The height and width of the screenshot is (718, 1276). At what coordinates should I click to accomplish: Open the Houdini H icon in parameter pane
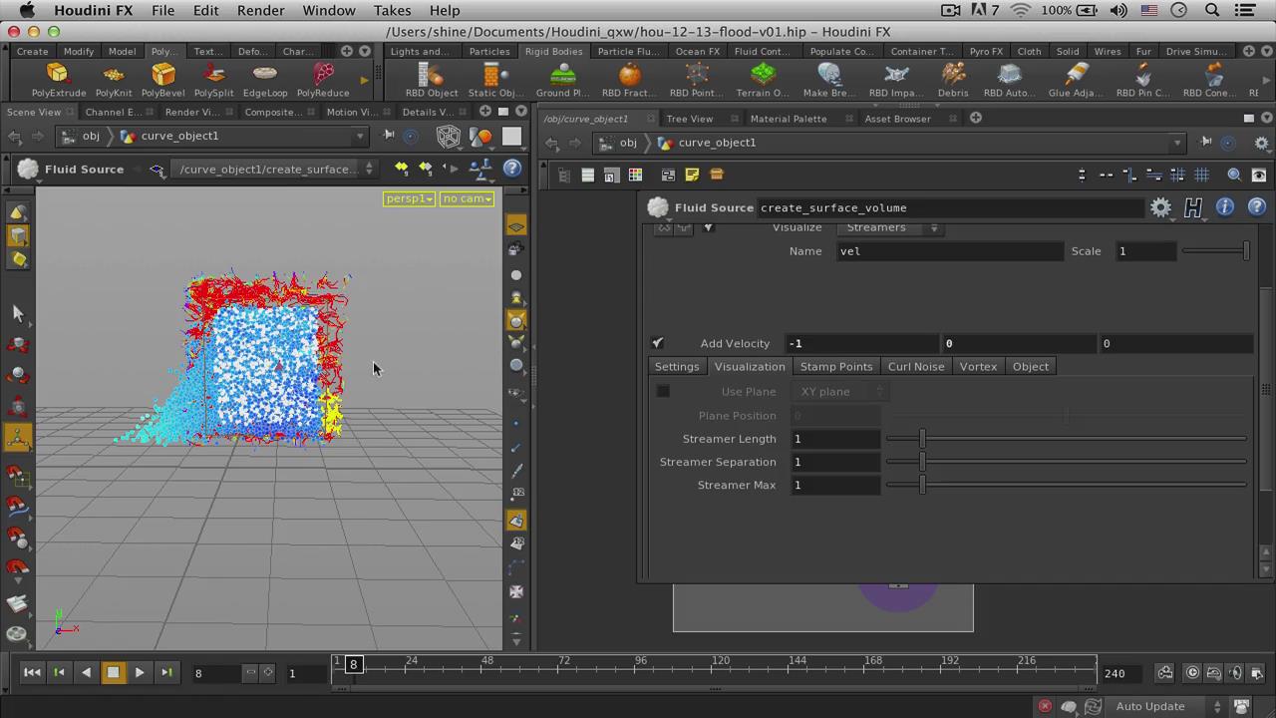pyautogui.click(x=1193, y=207)
